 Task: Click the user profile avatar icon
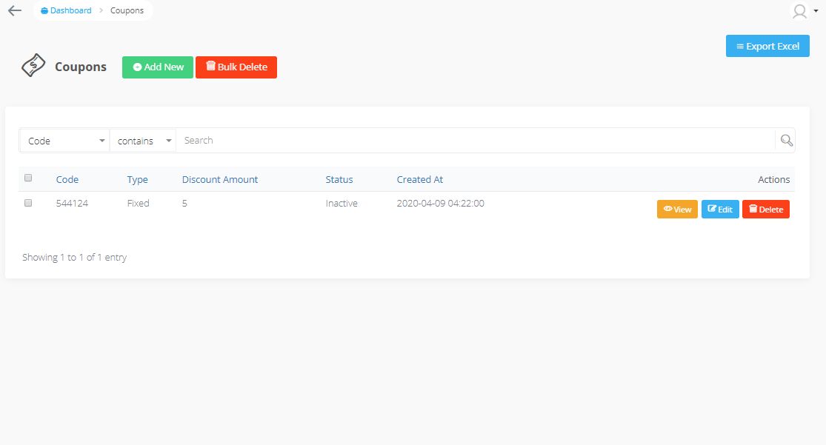pyautogui.click(x=799, y=11)
